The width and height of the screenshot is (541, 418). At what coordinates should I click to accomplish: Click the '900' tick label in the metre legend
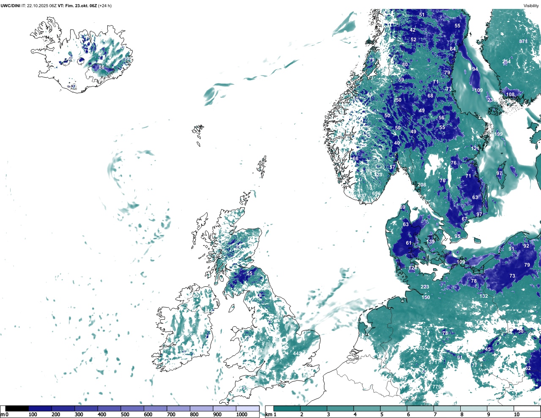click(217, 415)
